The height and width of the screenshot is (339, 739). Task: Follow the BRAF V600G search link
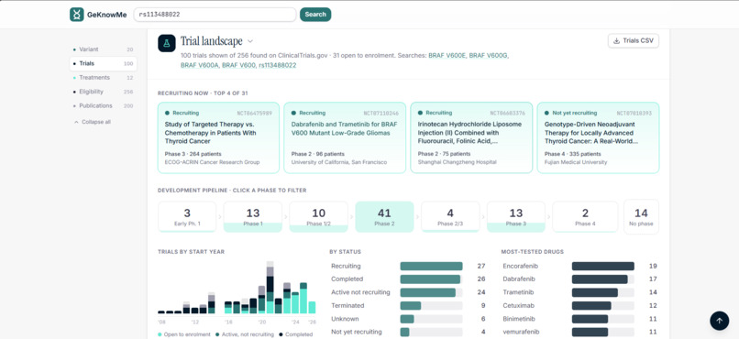coord(489,56)
